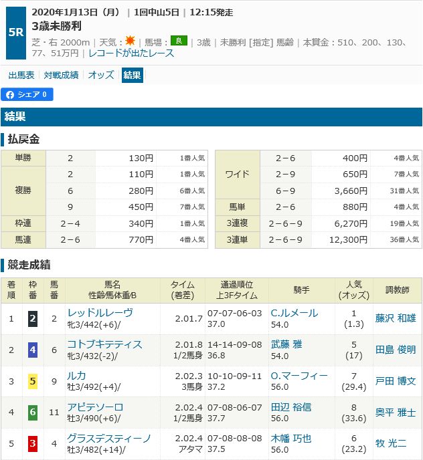The height and width of the screenshot is (460, 423).
Task: Click the black frame number 2 badge
Action: (32, 319)
